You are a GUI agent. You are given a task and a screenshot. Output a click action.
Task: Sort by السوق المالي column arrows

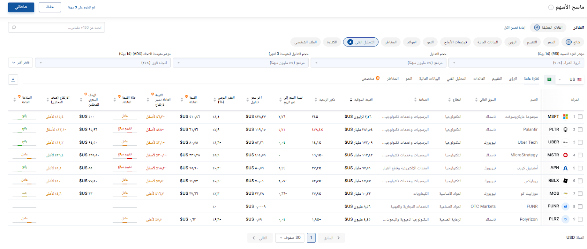tap(476, 100)
